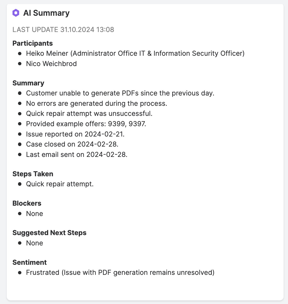Click participant Nico Weichbrod entry
Image resolution: width=288 pixels, height=304 pixels.
pos(51,64)
